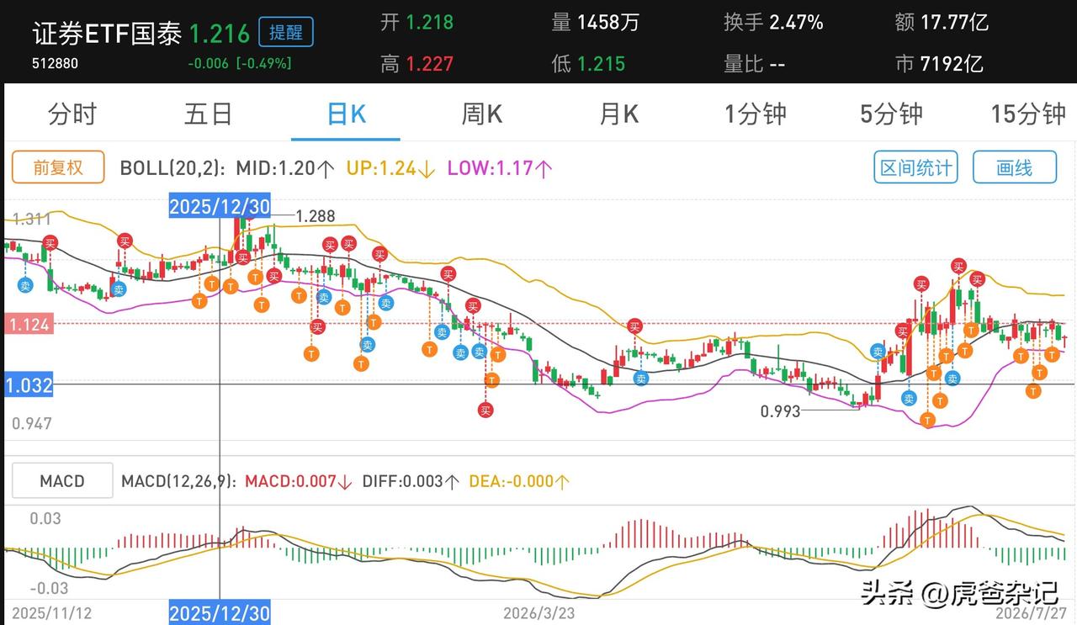The width and height of the screenshot is (1077, 625).
Task: Open the 周K weekly chart tab
Action: coord(481,114)
